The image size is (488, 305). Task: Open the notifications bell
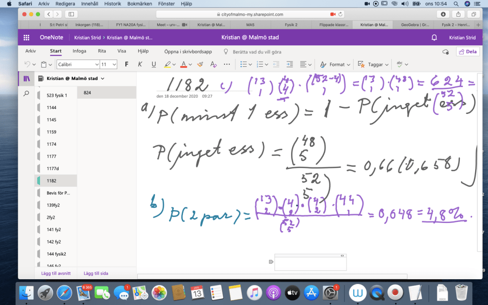pyautogui.click(x=434, y=37)
